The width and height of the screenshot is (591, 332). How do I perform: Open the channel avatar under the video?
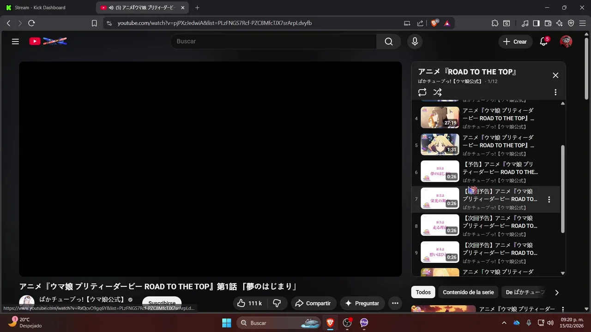point(27,302)
